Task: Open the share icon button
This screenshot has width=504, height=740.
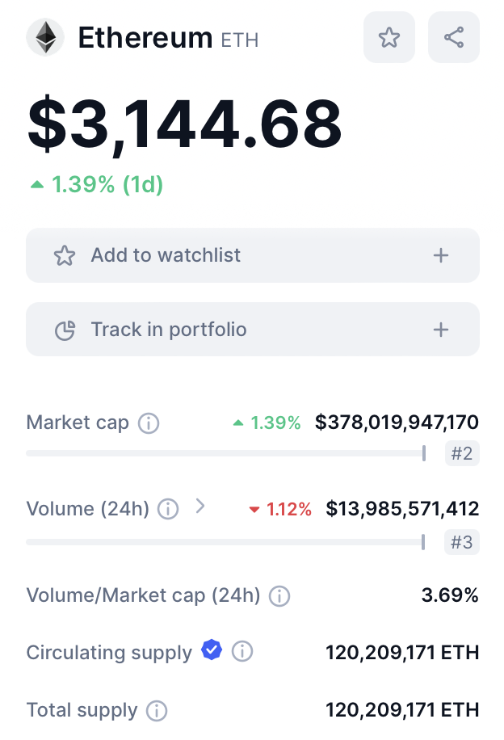Action: [454, 37]
